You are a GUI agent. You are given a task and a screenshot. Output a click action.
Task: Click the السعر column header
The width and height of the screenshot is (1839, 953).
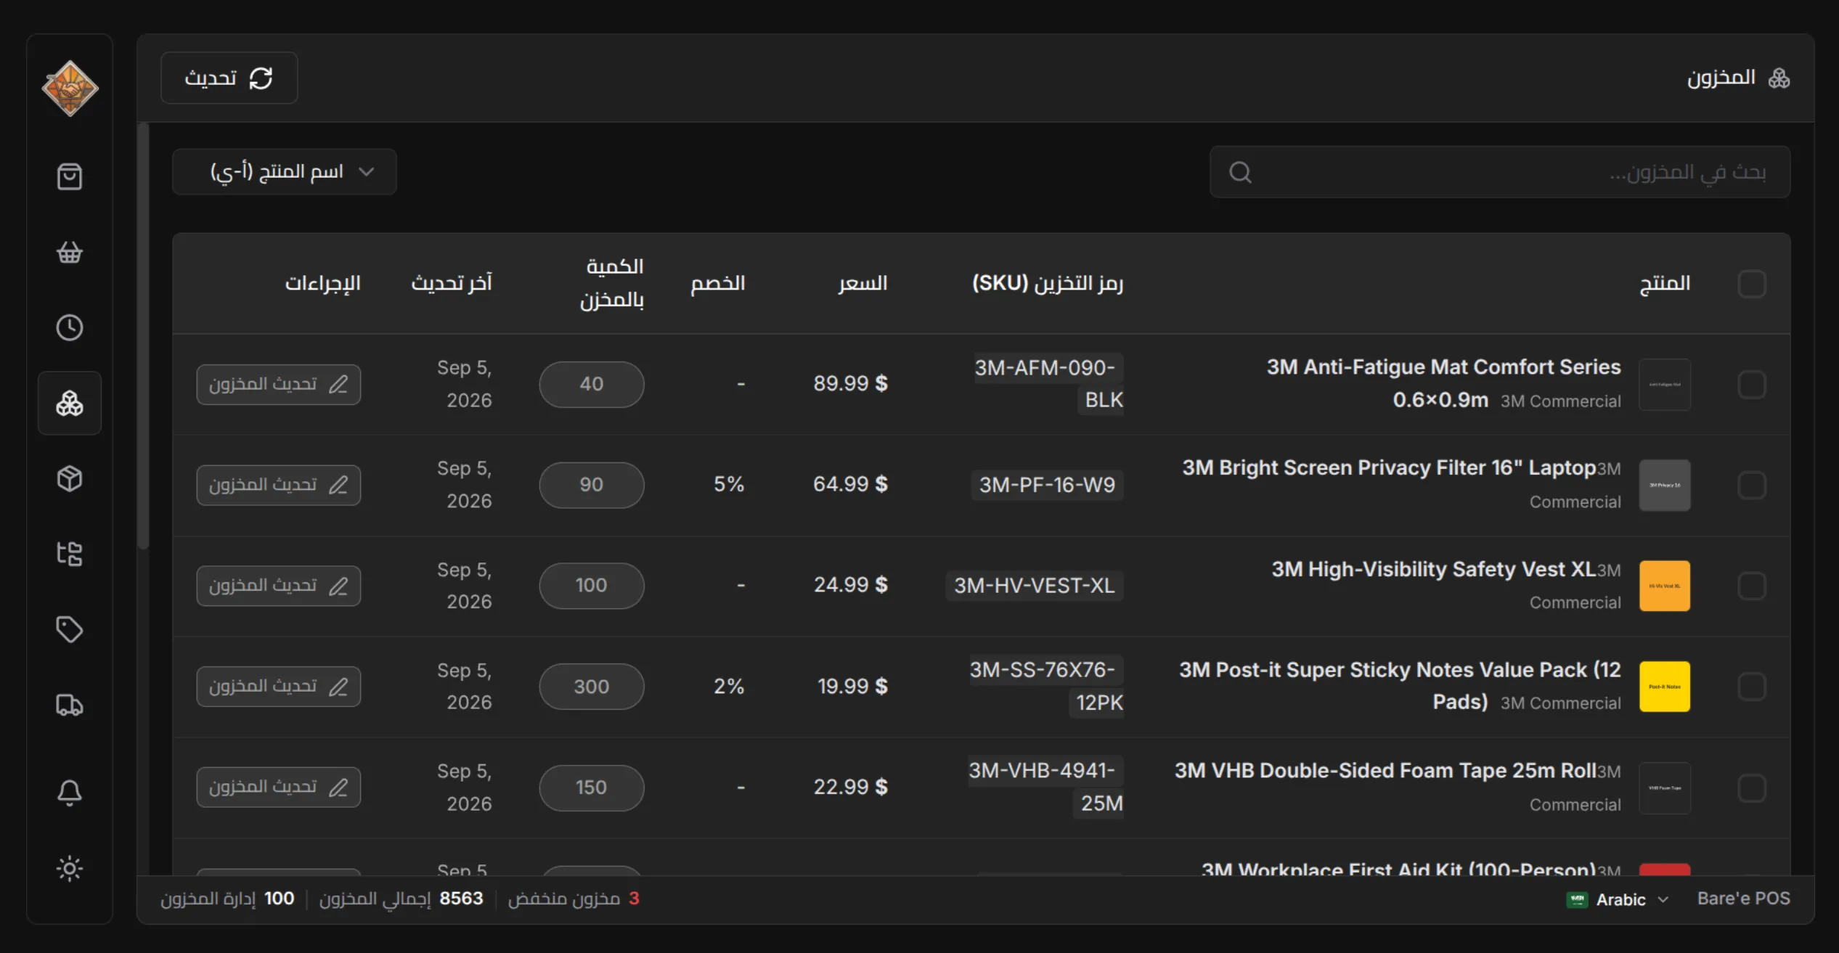[x=863, y=283]
